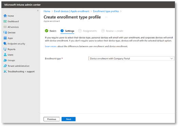This screenshot has width=179, height=127.
Task: Click the Previous button
Action: [x=51, y=119]
